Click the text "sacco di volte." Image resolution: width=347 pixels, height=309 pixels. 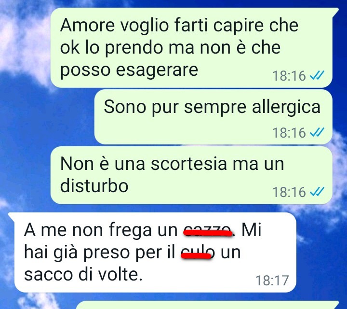pyautogui.click(x=83, y=275)
